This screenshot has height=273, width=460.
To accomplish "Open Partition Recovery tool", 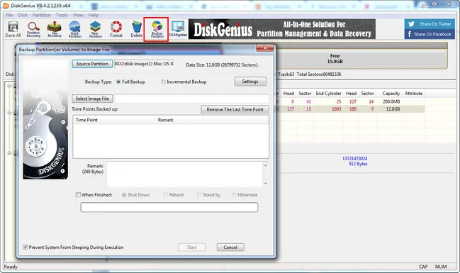I will pos(33,29).
